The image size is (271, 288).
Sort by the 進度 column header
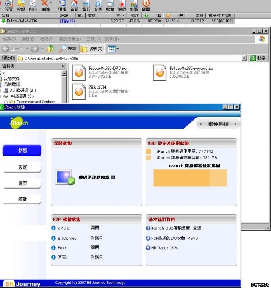[133, 15]
